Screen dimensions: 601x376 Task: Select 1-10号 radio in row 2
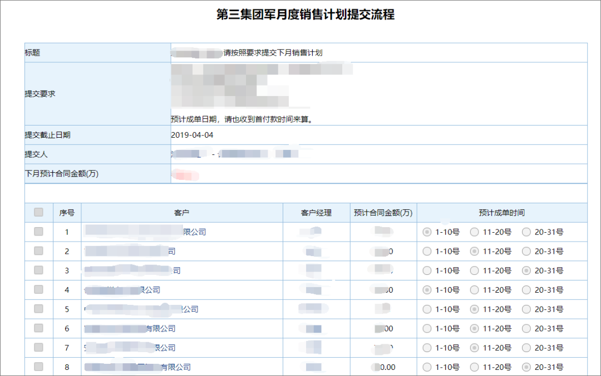click(427, 252)
